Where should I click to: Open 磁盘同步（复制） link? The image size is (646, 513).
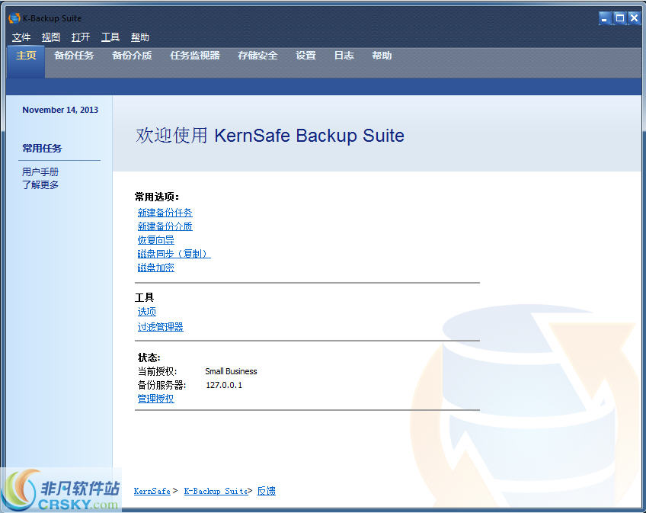(x=174, y=254)
